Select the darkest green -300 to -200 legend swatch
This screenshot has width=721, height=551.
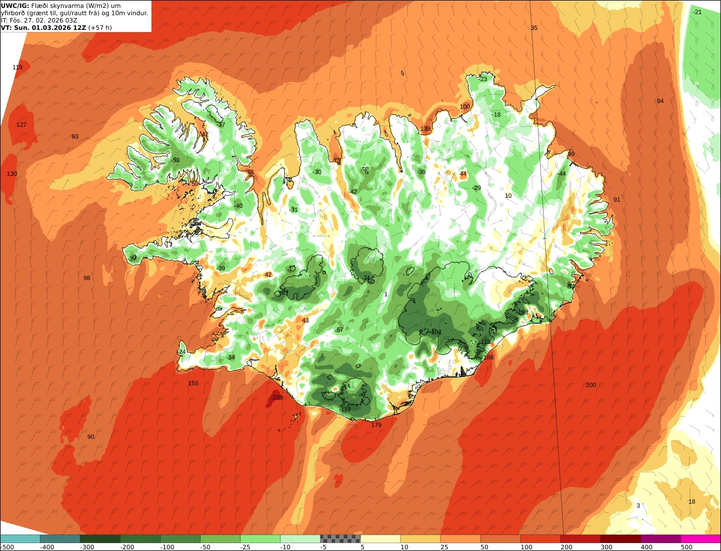(100, 539)
